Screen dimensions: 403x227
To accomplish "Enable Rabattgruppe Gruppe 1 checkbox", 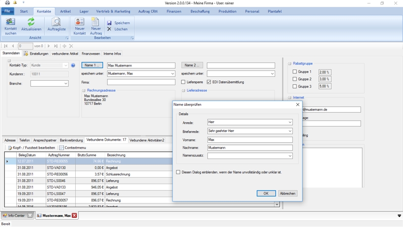I will coord(295,71).
